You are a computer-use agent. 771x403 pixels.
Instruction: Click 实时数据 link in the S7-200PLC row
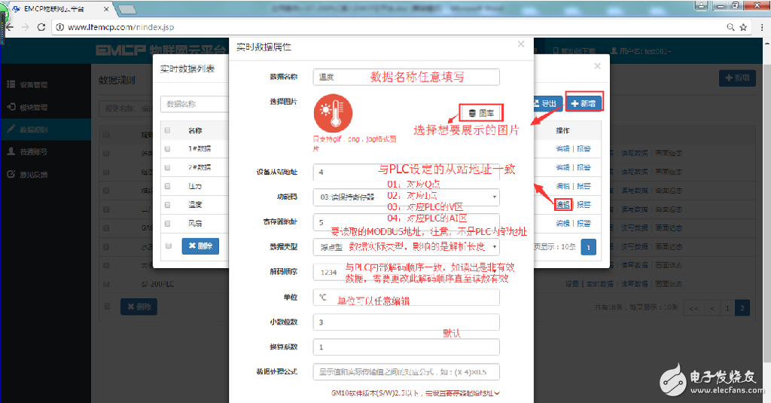[x=599, y=284]
